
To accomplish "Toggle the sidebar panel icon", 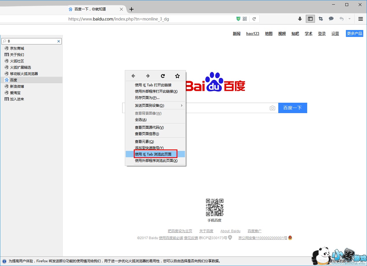I will [310, 19].
